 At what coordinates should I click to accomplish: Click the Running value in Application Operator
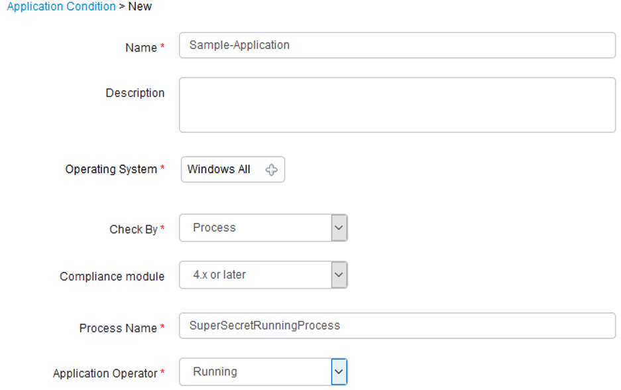click(x=215, y=372)
